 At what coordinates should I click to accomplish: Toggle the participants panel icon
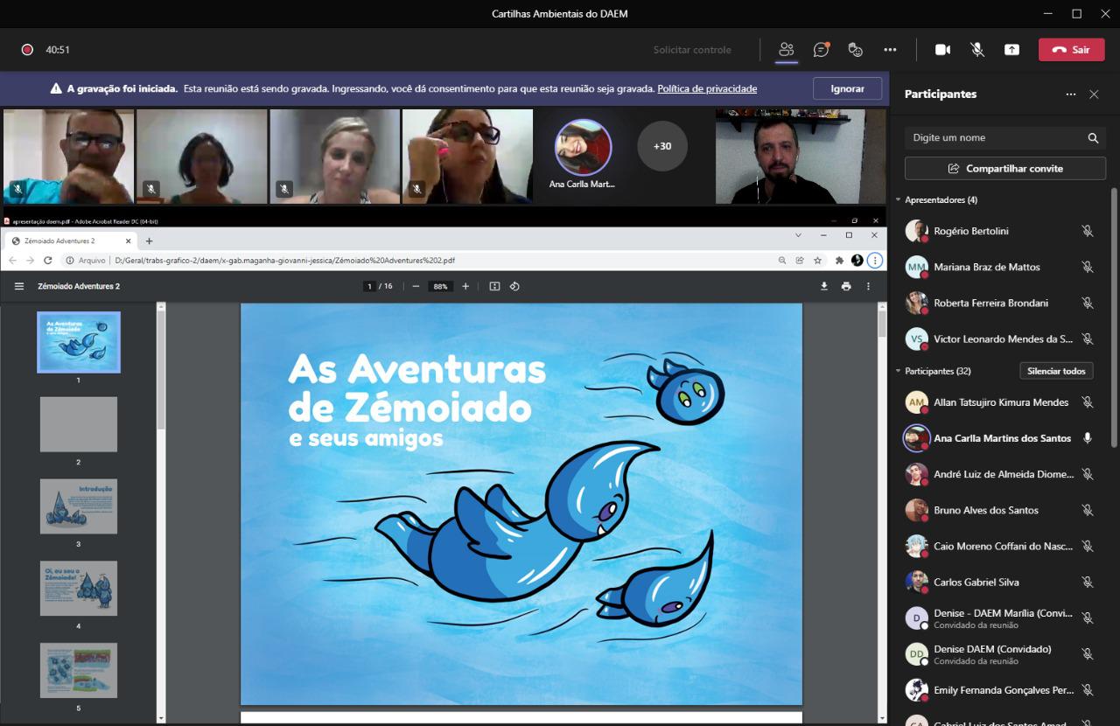coord(787,50)
